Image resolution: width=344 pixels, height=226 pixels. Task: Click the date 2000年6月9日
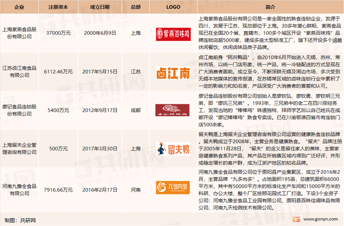click(100, 33)
